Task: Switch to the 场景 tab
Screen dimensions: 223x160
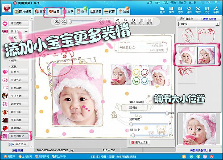Action: (96, 12)
